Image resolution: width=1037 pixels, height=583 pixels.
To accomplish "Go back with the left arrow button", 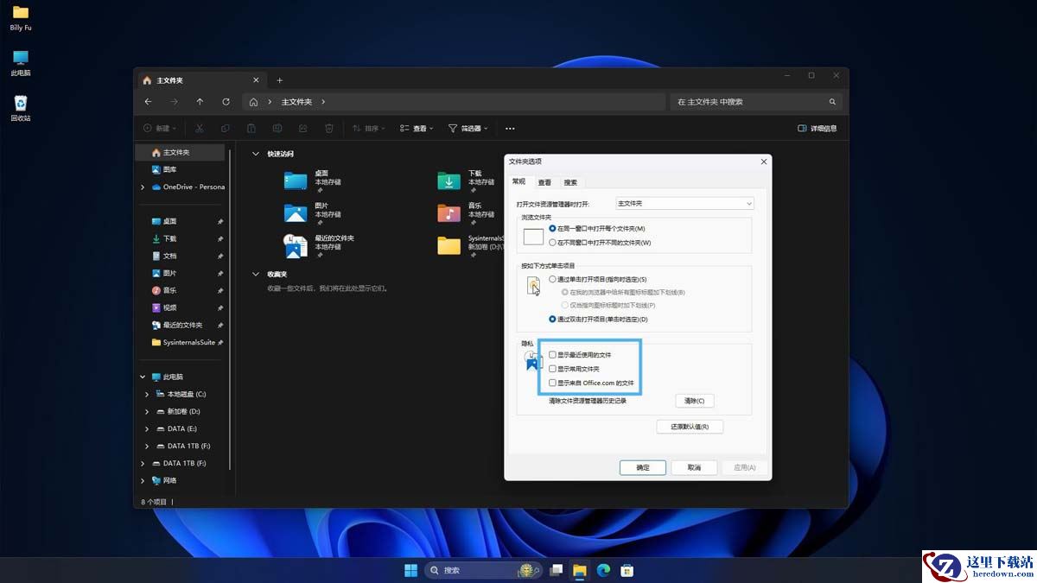I will click(x=148, y=102).
